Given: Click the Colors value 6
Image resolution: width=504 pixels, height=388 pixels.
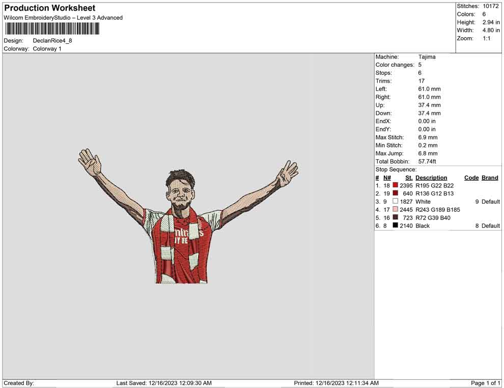Looking at the screenshot, I should pos(484,14).
